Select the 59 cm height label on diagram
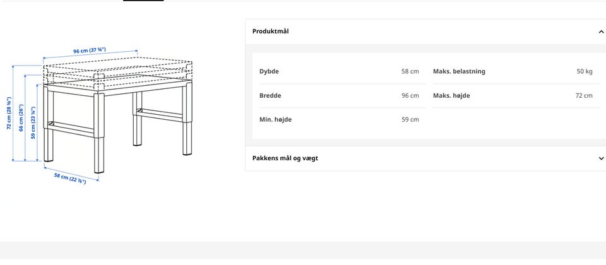 33,122
